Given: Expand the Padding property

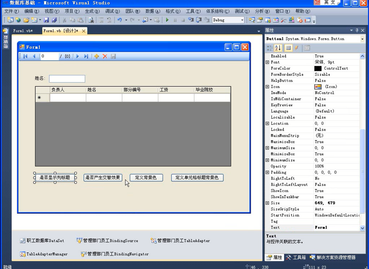Looking at the screenshot, I should (267, 172).
